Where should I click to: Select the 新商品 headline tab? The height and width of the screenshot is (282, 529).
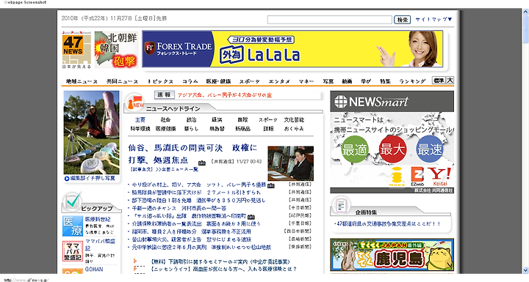coord(242,129)
